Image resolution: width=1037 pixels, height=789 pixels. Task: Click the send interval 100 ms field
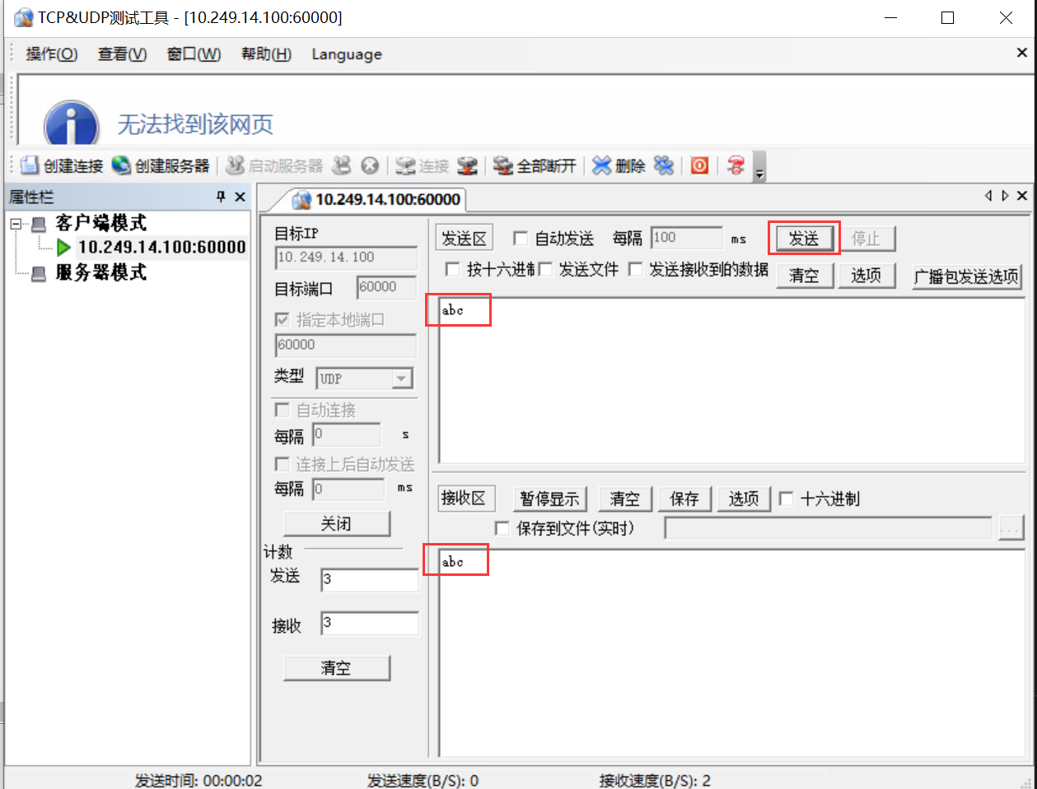pos(686,238)
